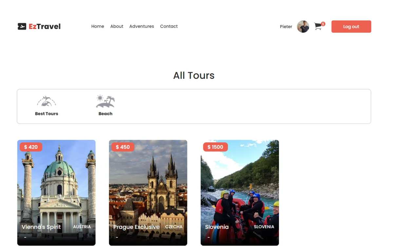The width and height of the screenshot is (393, 246).
Task: Open the Prague Exclusive tour card
Action: [148, 193]
